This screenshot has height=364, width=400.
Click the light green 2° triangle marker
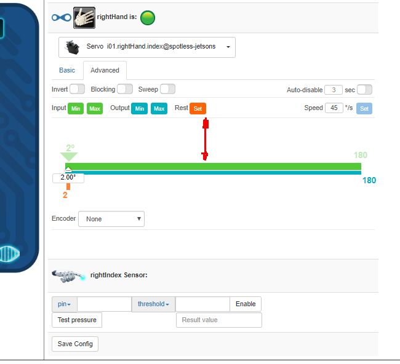click(69, 156)
